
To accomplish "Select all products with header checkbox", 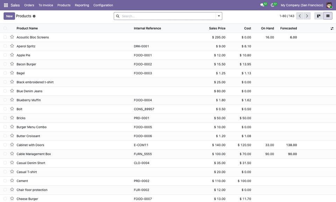I will coord(5,28).
